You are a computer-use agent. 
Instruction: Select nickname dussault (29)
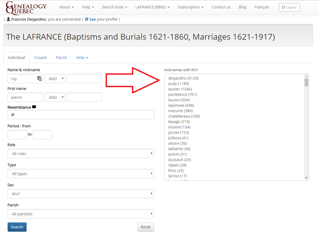coord(179,160)
